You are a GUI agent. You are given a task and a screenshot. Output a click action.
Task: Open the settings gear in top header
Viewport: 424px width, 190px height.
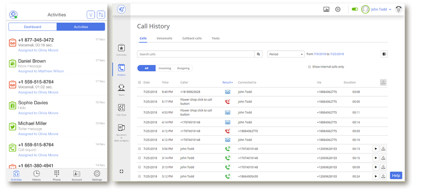[338, 10]
